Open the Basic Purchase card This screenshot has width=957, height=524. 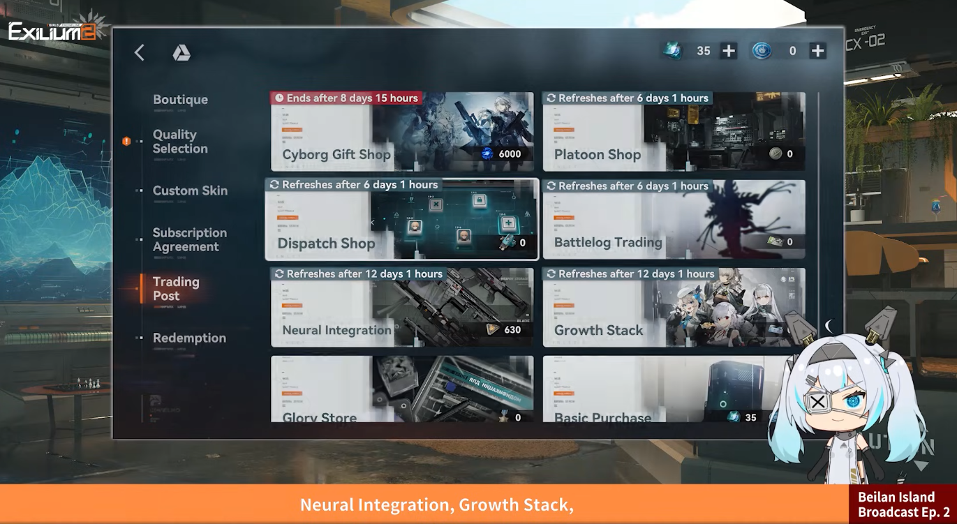point(674,389)
